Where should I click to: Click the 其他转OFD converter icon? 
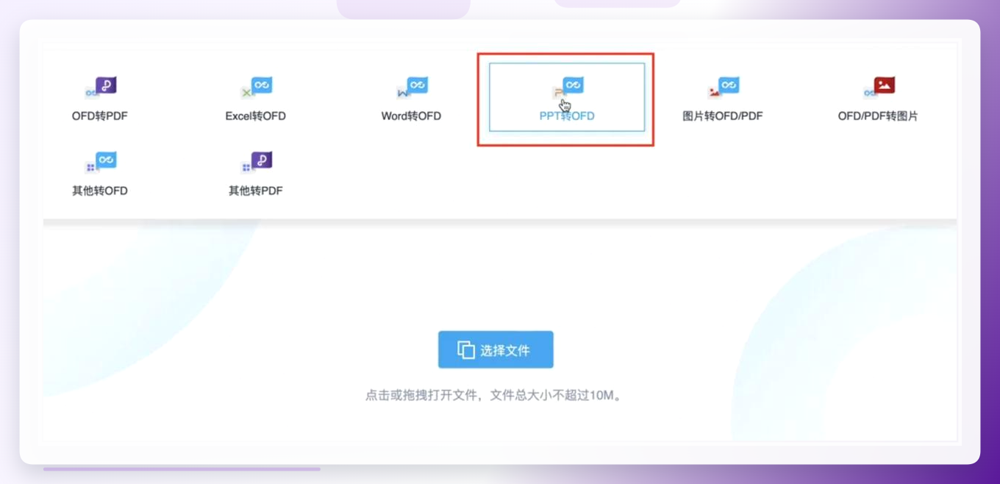101,163
